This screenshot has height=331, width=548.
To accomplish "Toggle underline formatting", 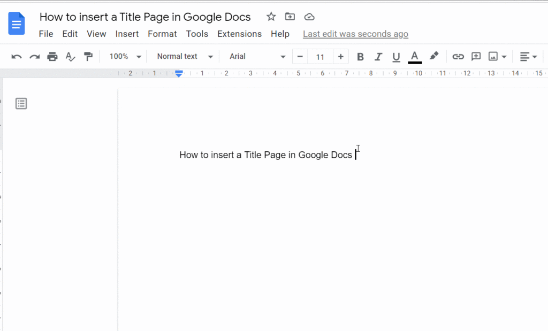I will click(x=396, y=56).
